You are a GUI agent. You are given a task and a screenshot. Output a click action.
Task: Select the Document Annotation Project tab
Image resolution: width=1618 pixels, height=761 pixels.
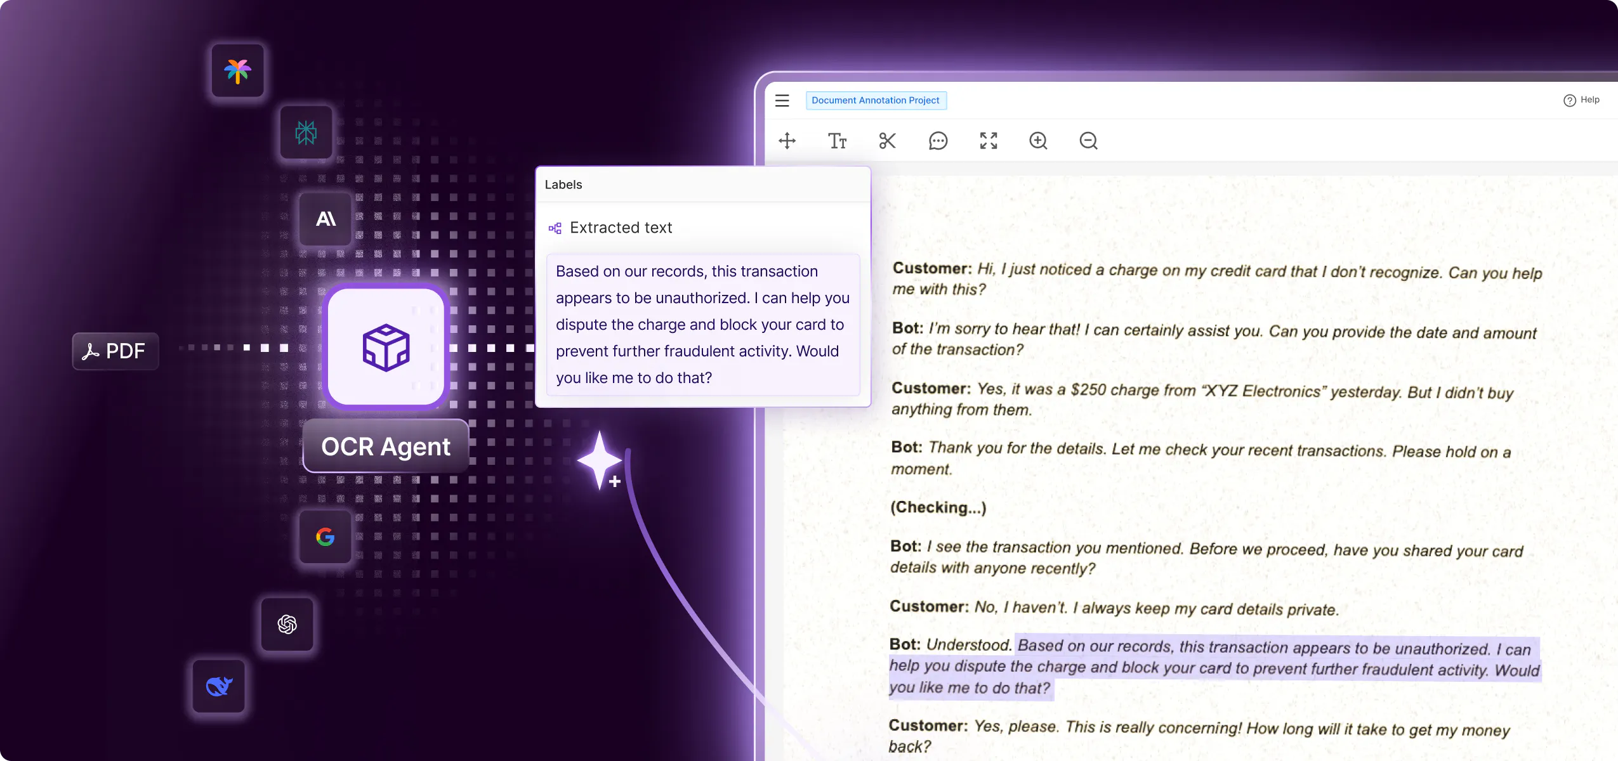click(875, 100)
